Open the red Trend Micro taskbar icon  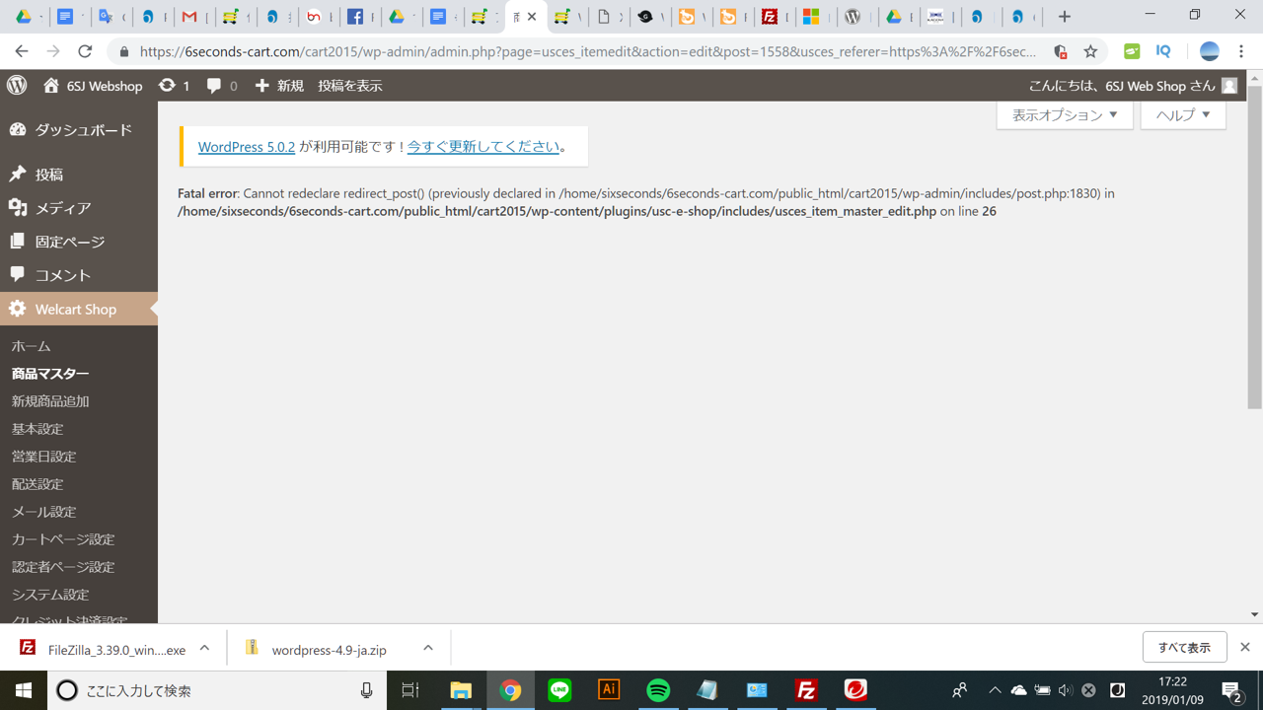pos(855,690)
